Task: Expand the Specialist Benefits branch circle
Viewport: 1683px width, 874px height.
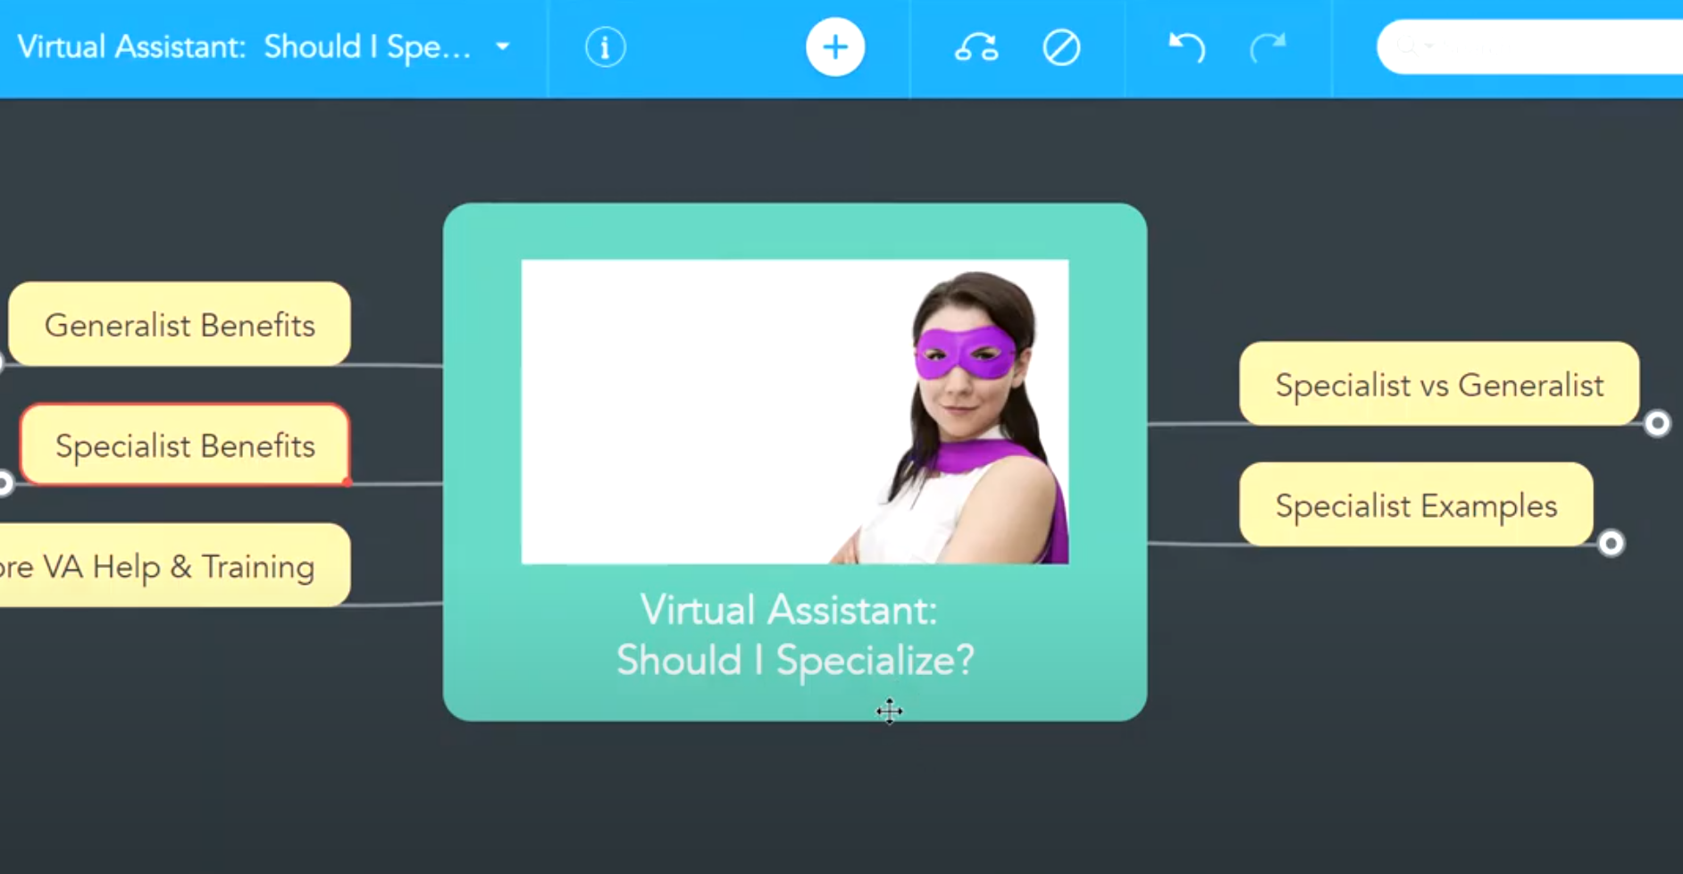Action: [4, 483]
